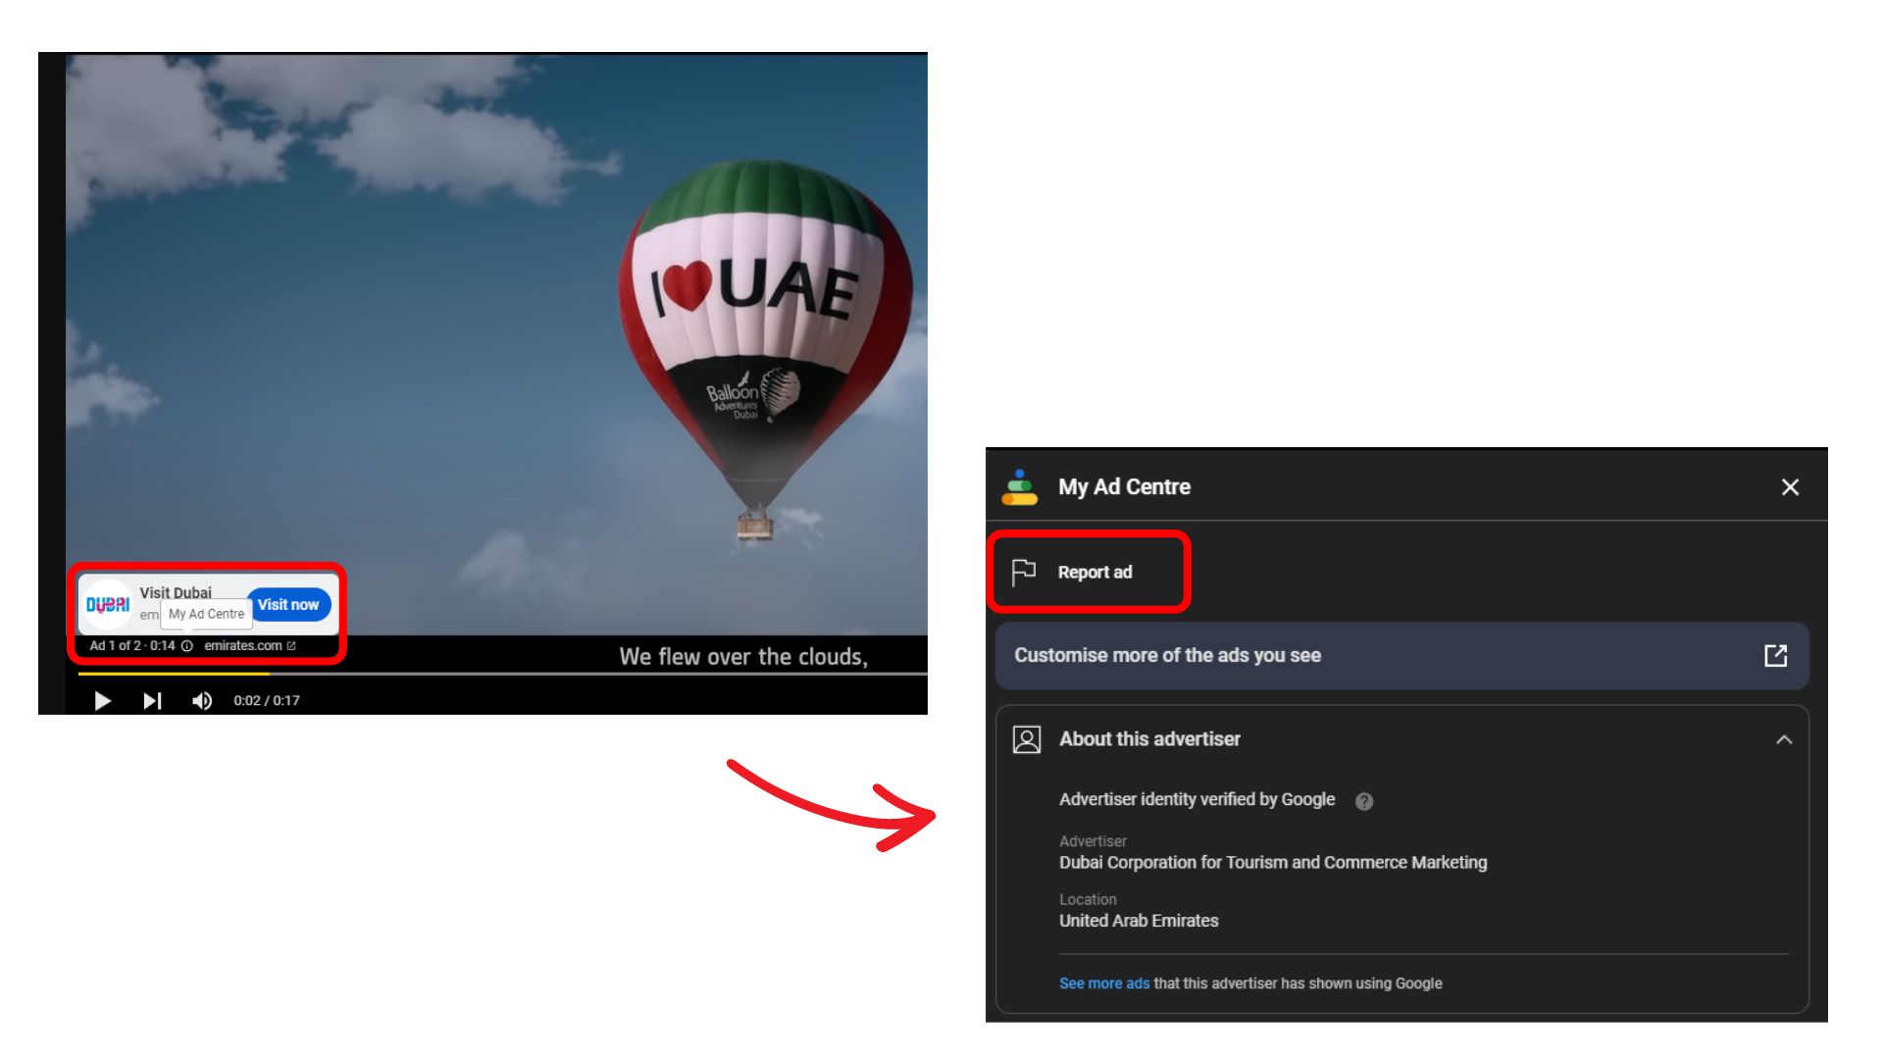Open See more ads link
This screenshot has width=1883, height=1059.
pyautogui.click(x=1104, y=983)
